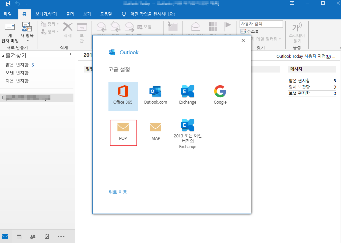Click the send/receive all folders icon

pos(8,3)
